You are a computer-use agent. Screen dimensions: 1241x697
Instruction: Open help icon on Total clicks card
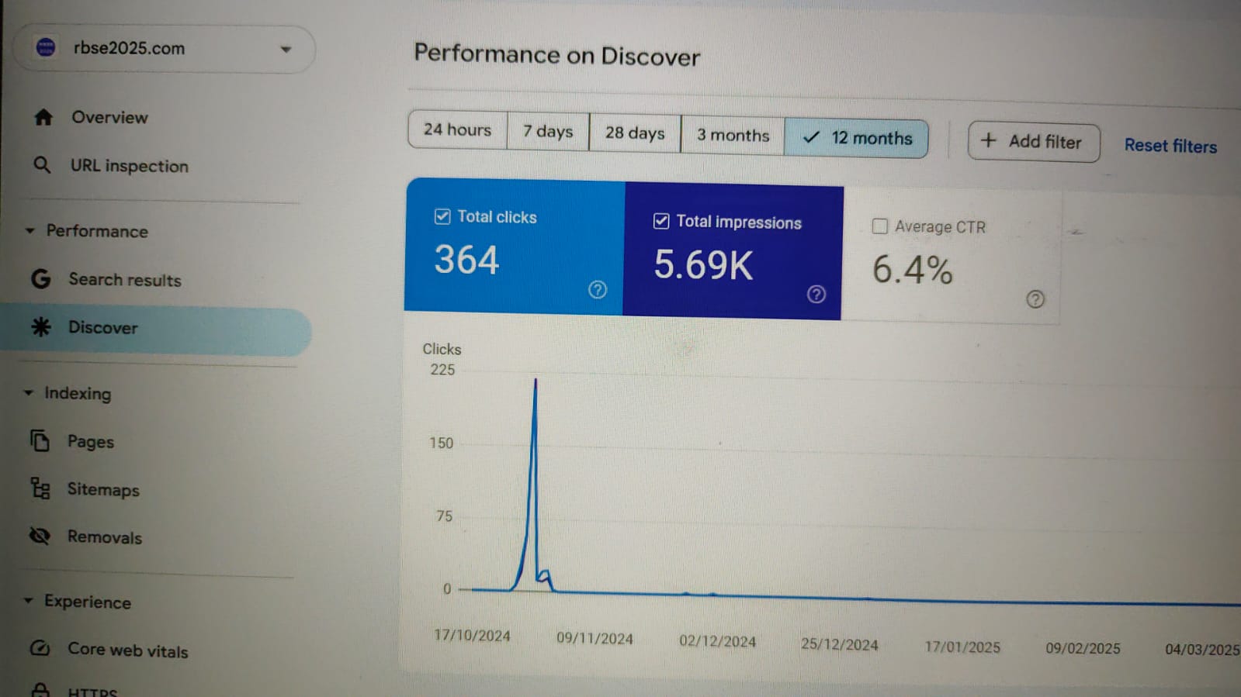tap(598, 289)
